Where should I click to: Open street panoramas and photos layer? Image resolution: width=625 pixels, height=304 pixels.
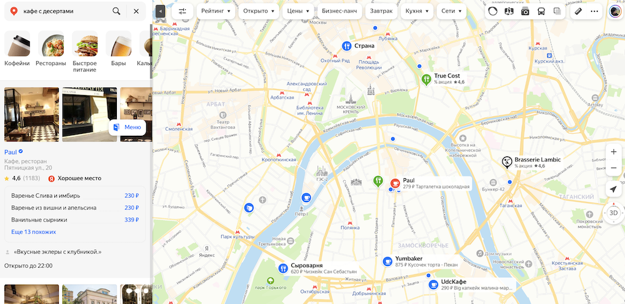tap(526, 11)
